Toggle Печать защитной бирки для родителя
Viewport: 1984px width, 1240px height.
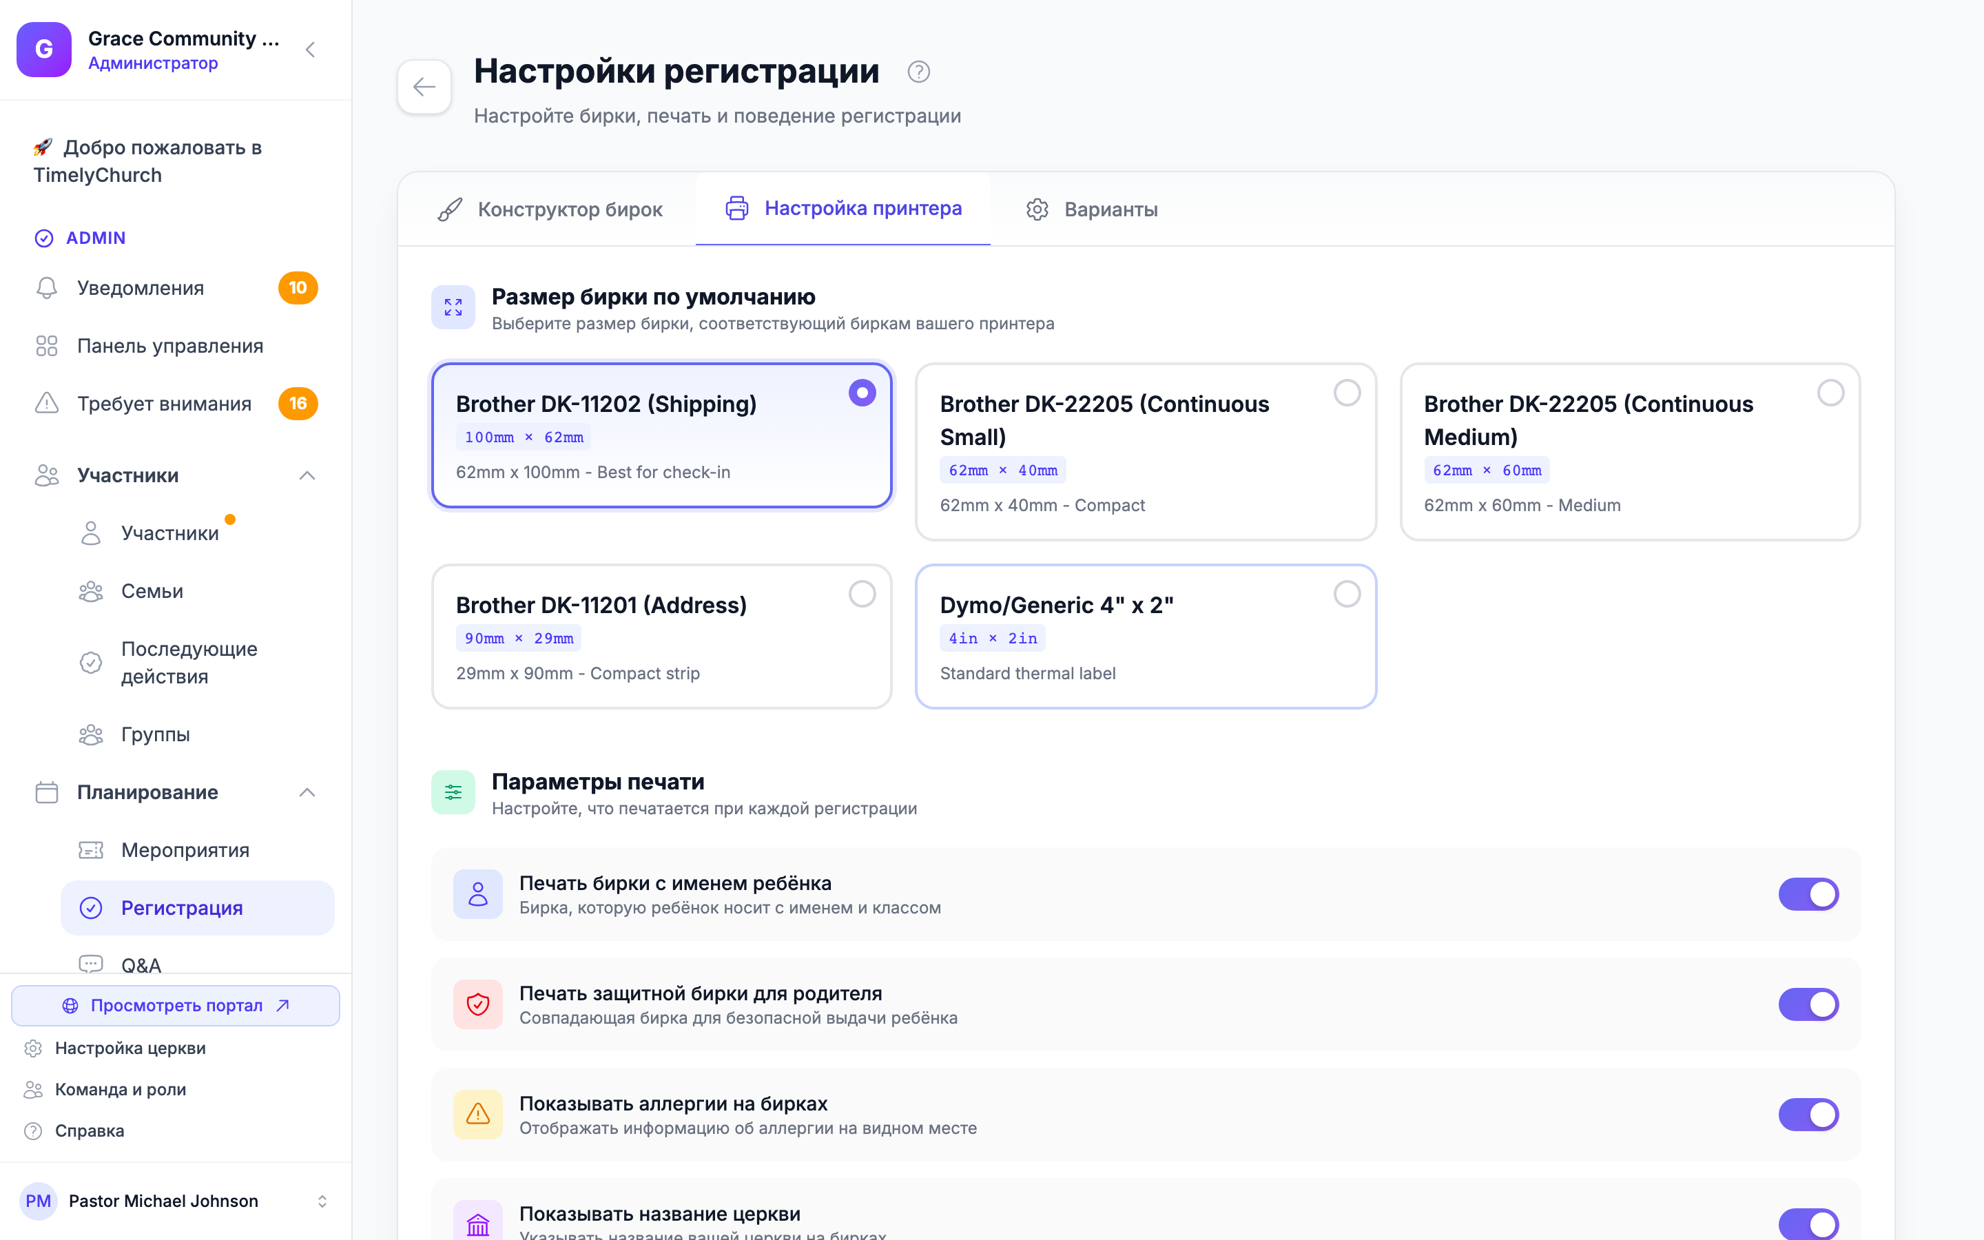pos(1808,1004)
